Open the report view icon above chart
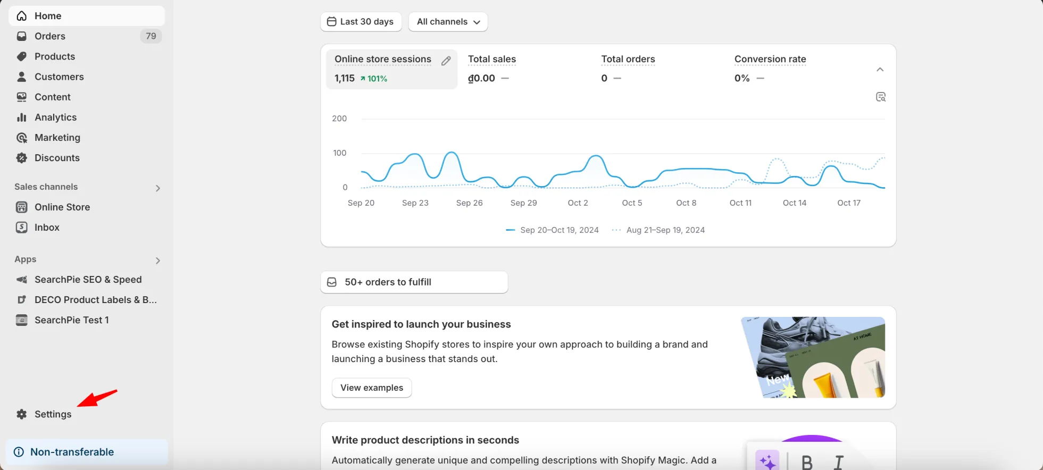This screenshot has width=1043, height=470. point(881,97)
